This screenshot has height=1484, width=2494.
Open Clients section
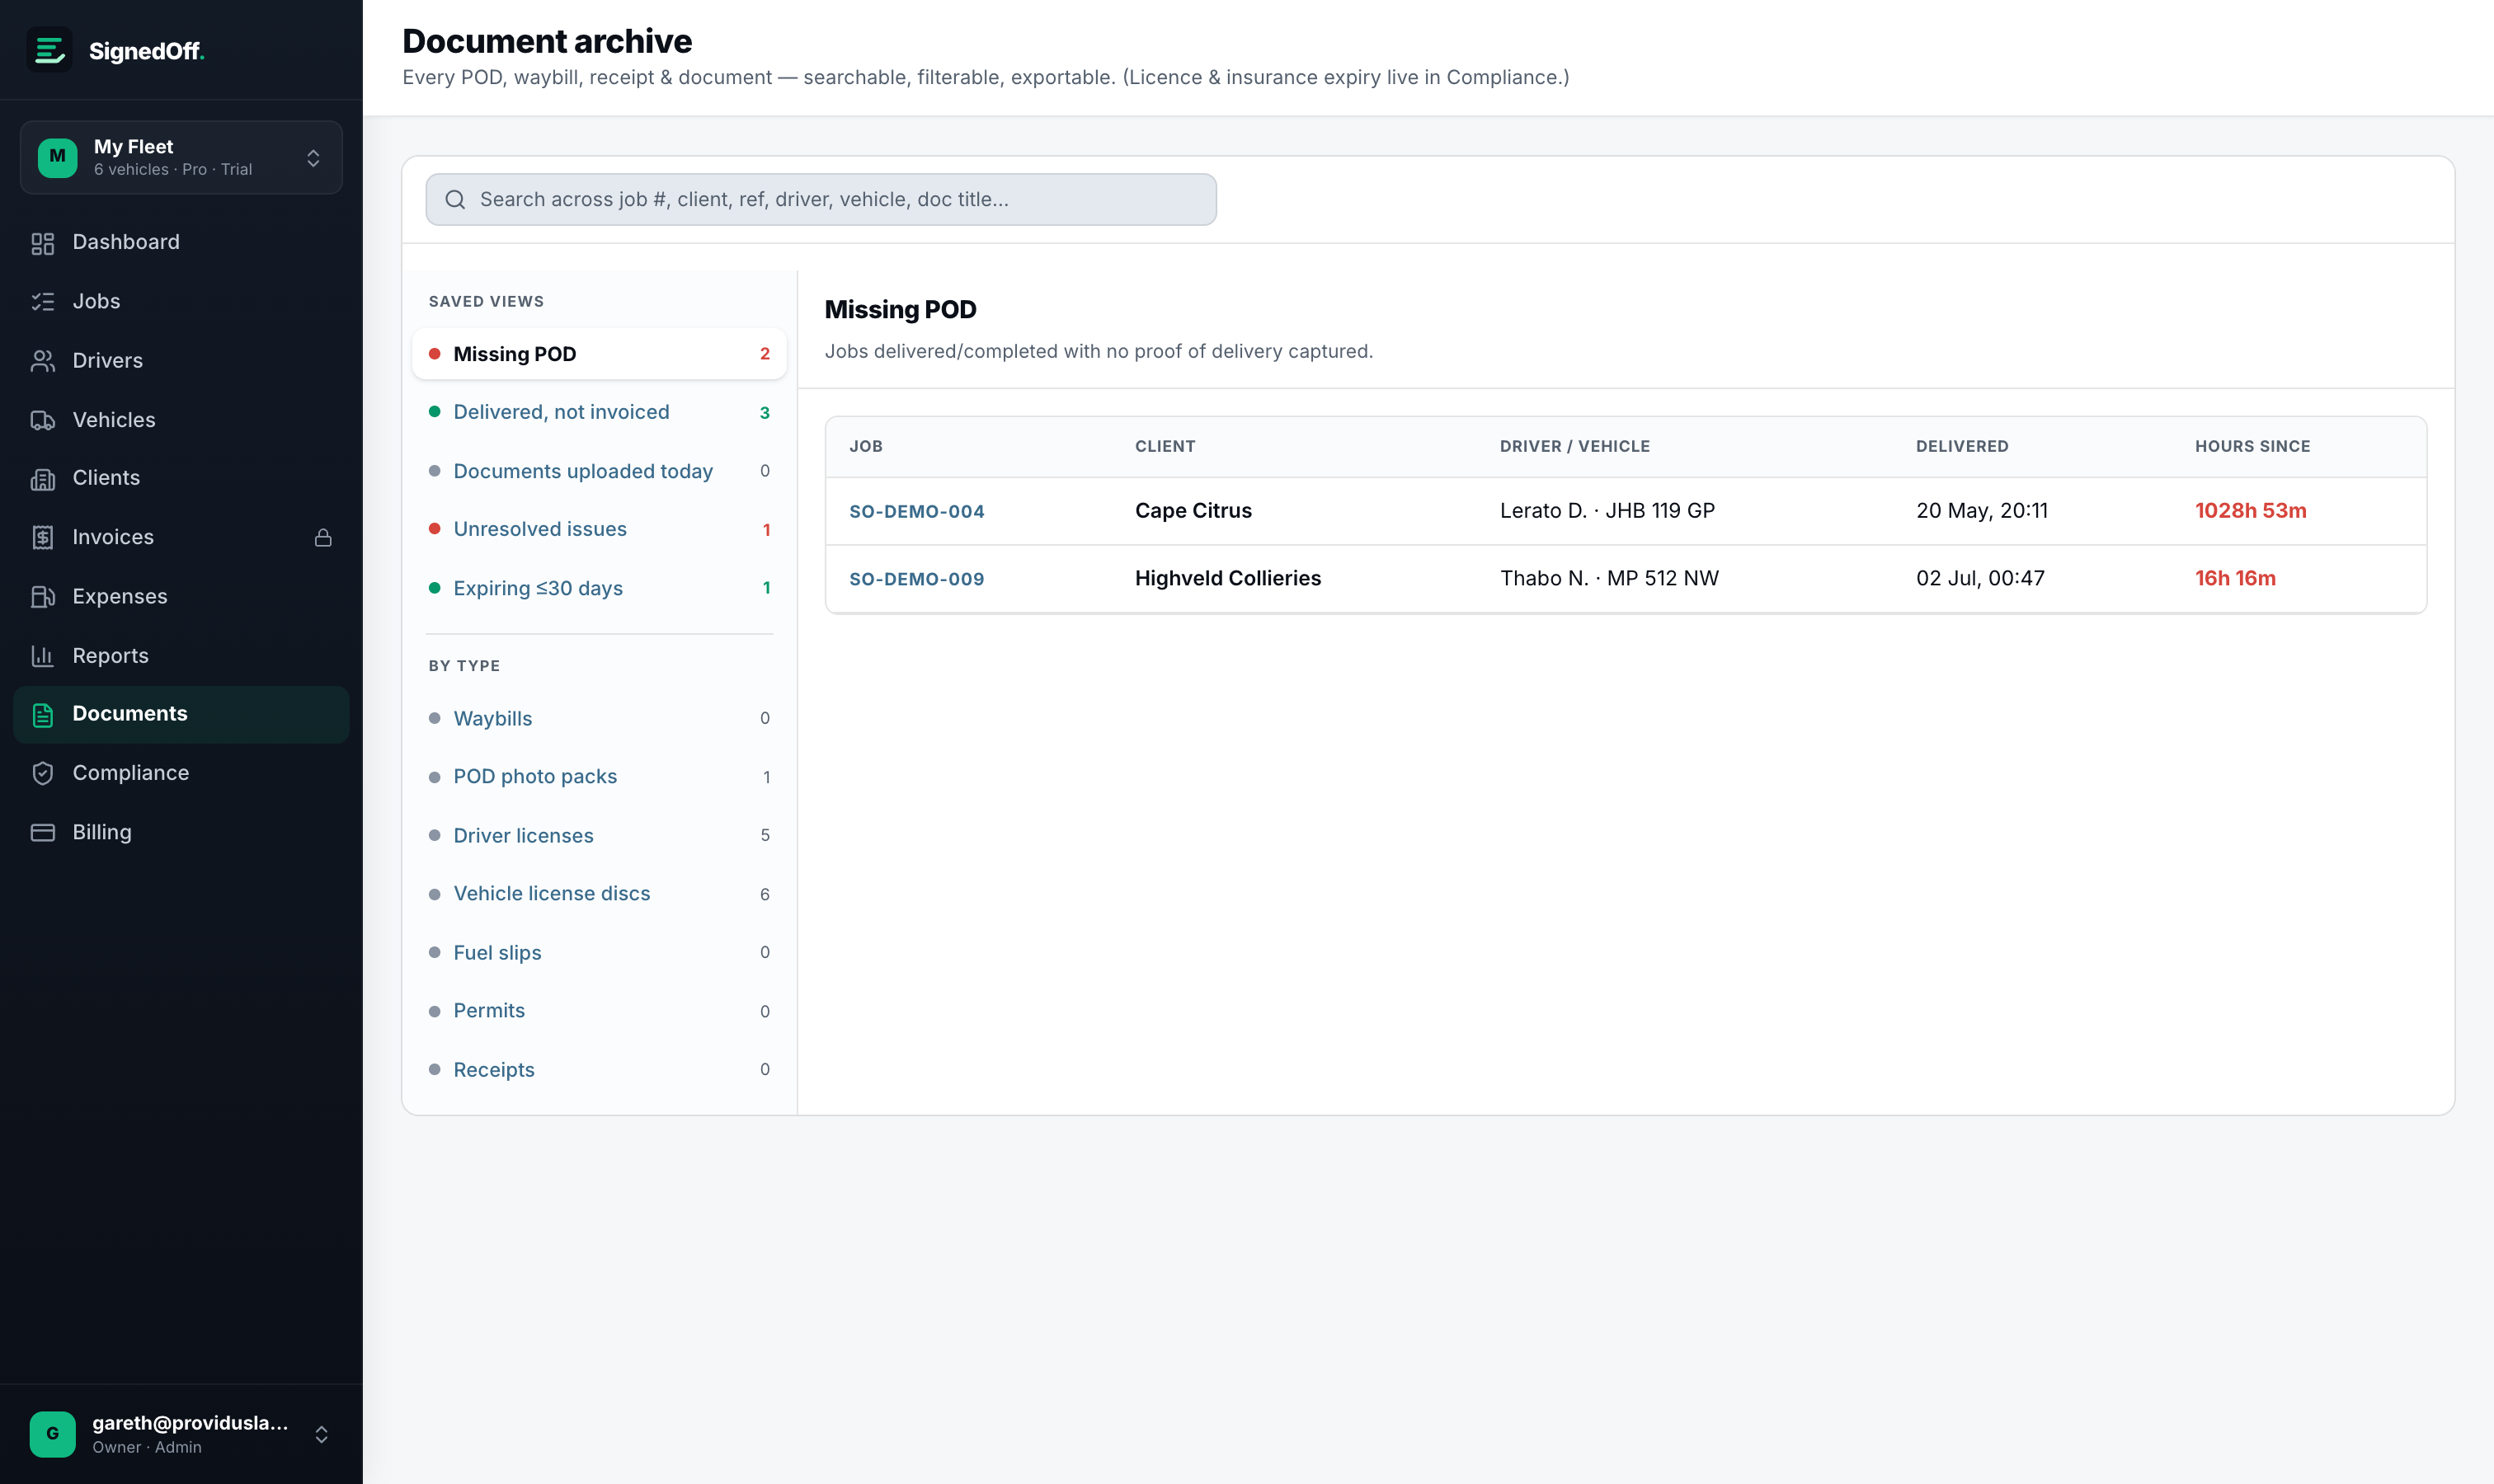(x=181, y=479)
